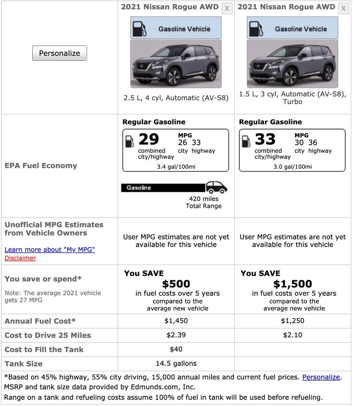This screenshot has width=353, height=406.
Task: Open the red Disclaimer link
Action: [x=20, y=258]
